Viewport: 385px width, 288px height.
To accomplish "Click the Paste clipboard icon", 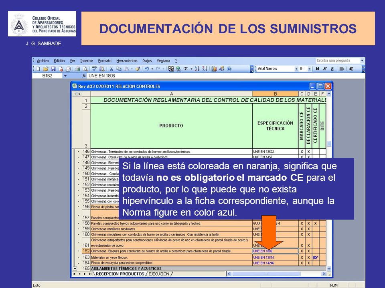I will coord(127,69).
